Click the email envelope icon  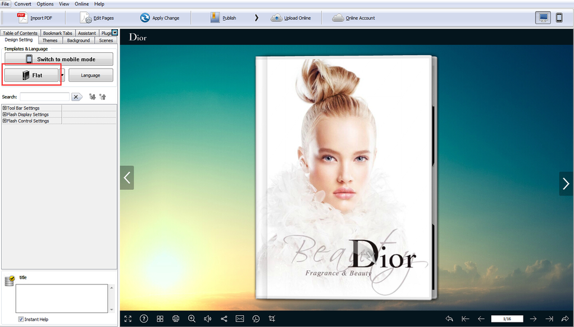[x=240, y=319]
